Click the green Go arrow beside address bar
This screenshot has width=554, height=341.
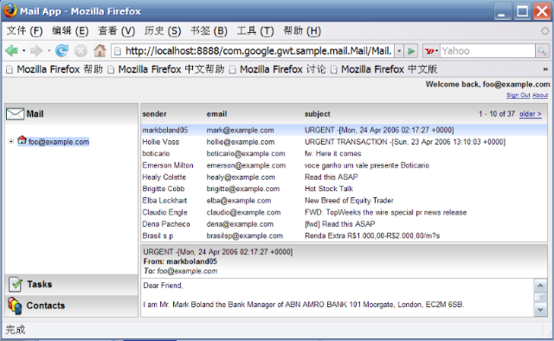(x=411, y=51)
